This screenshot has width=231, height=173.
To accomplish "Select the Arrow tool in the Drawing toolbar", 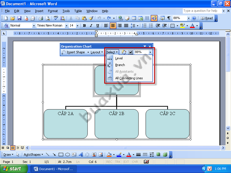I will click(x=54, y=155).
